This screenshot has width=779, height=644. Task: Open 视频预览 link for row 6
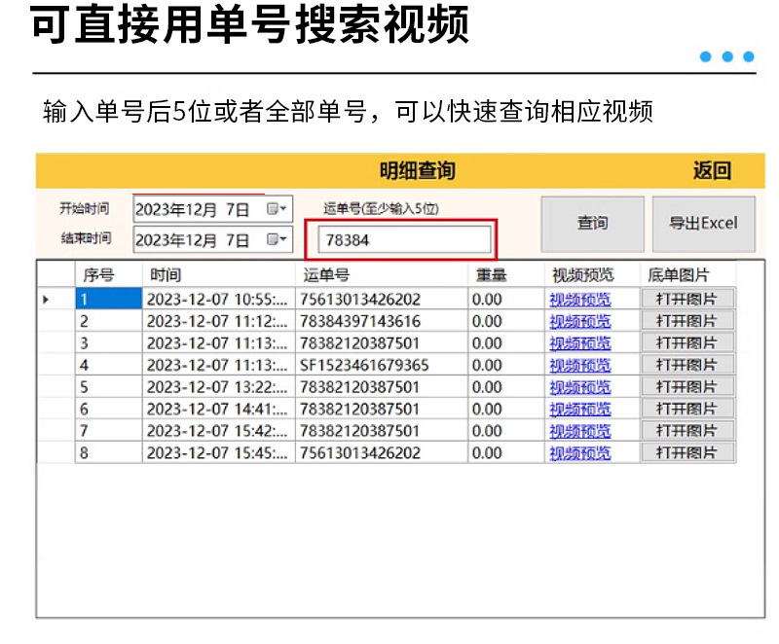pos(579,410)
